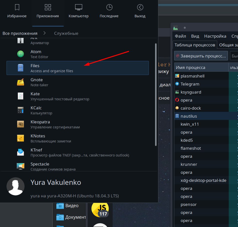This screenshot has height=227, width=238.
Task: Open Файл menu in KSysGuard
Action: tap(180, 36)
